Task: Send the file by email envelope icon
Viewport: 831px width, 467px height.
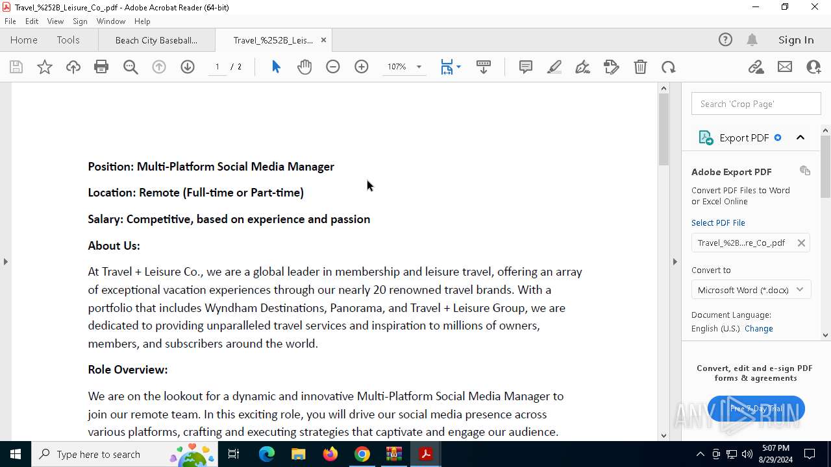Action: 785,67
